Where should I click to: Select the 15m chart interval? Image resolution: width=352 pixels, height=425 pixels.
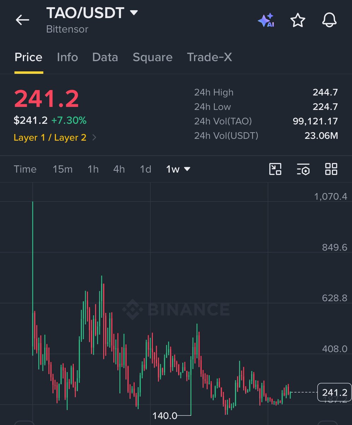pos(63,169)
